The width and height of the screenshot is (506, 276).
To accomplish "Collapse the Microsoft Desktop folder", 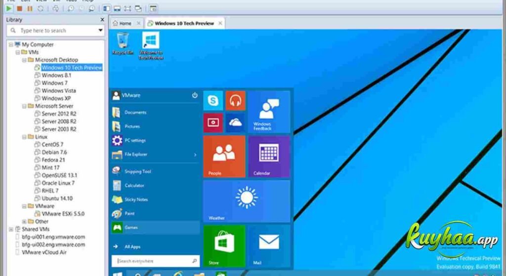I will point(24,60).
